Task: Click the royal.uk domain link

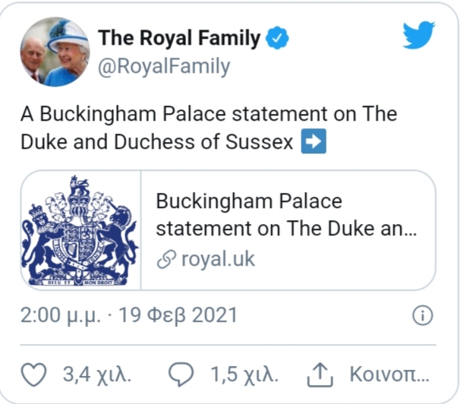Action: pyautogui.click(x=218, y=259)
